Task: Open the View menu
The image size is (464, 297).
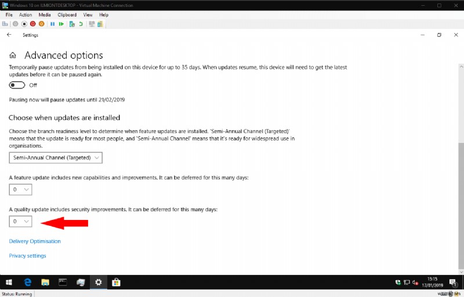Action: coord(88,15)
